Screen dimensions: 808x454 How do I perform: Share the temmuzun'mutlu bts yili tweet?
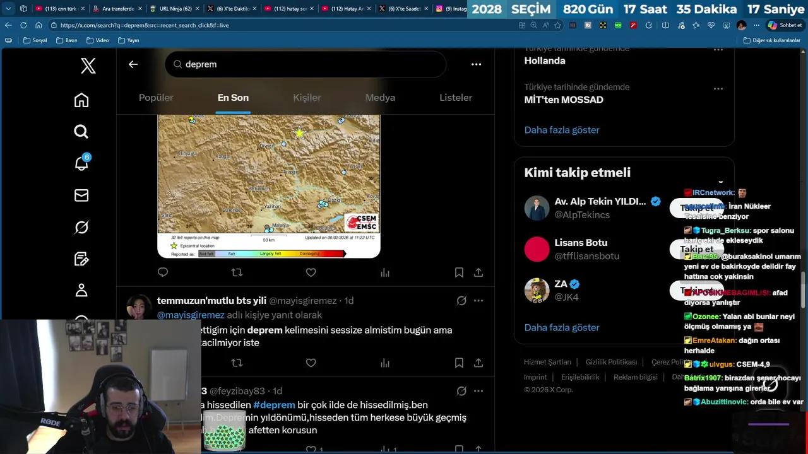[478, 363]
